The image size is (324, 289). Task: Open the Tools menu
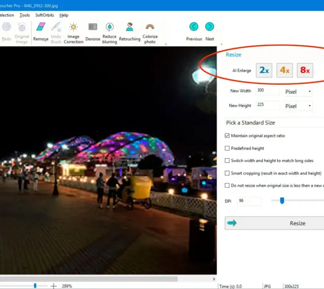pyautogui.click(x=25, y=15)
